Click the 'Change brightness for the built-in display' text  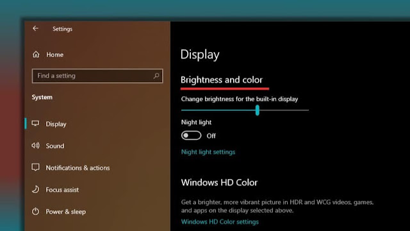240,99
